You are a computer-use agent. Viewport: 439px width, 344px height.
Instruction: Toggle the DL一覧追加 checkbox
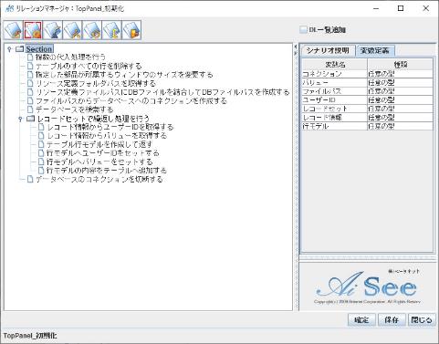(x=303, y=30)
